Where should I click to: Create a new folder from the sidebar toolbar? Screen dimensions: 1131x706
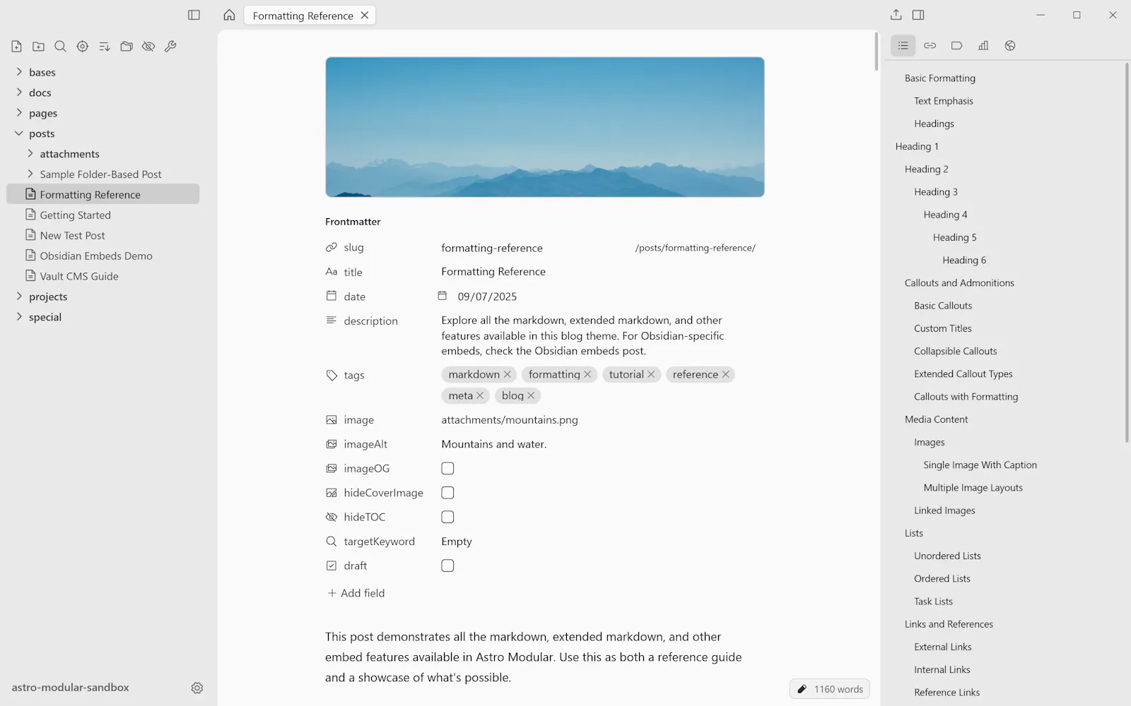tap(38, 47)
